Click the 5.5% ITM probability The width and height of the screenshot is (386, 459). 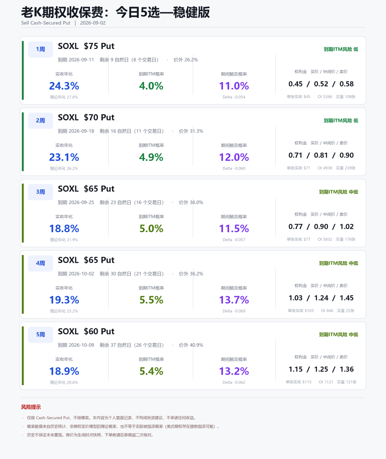151,300
